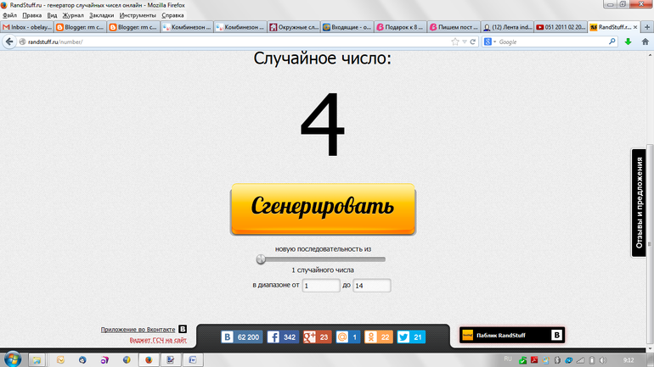Image resolution: width=654 pixels, height=367 pixels.
Task: Switch to the first Комбинезон tab
Action: [x=187, y=27]
